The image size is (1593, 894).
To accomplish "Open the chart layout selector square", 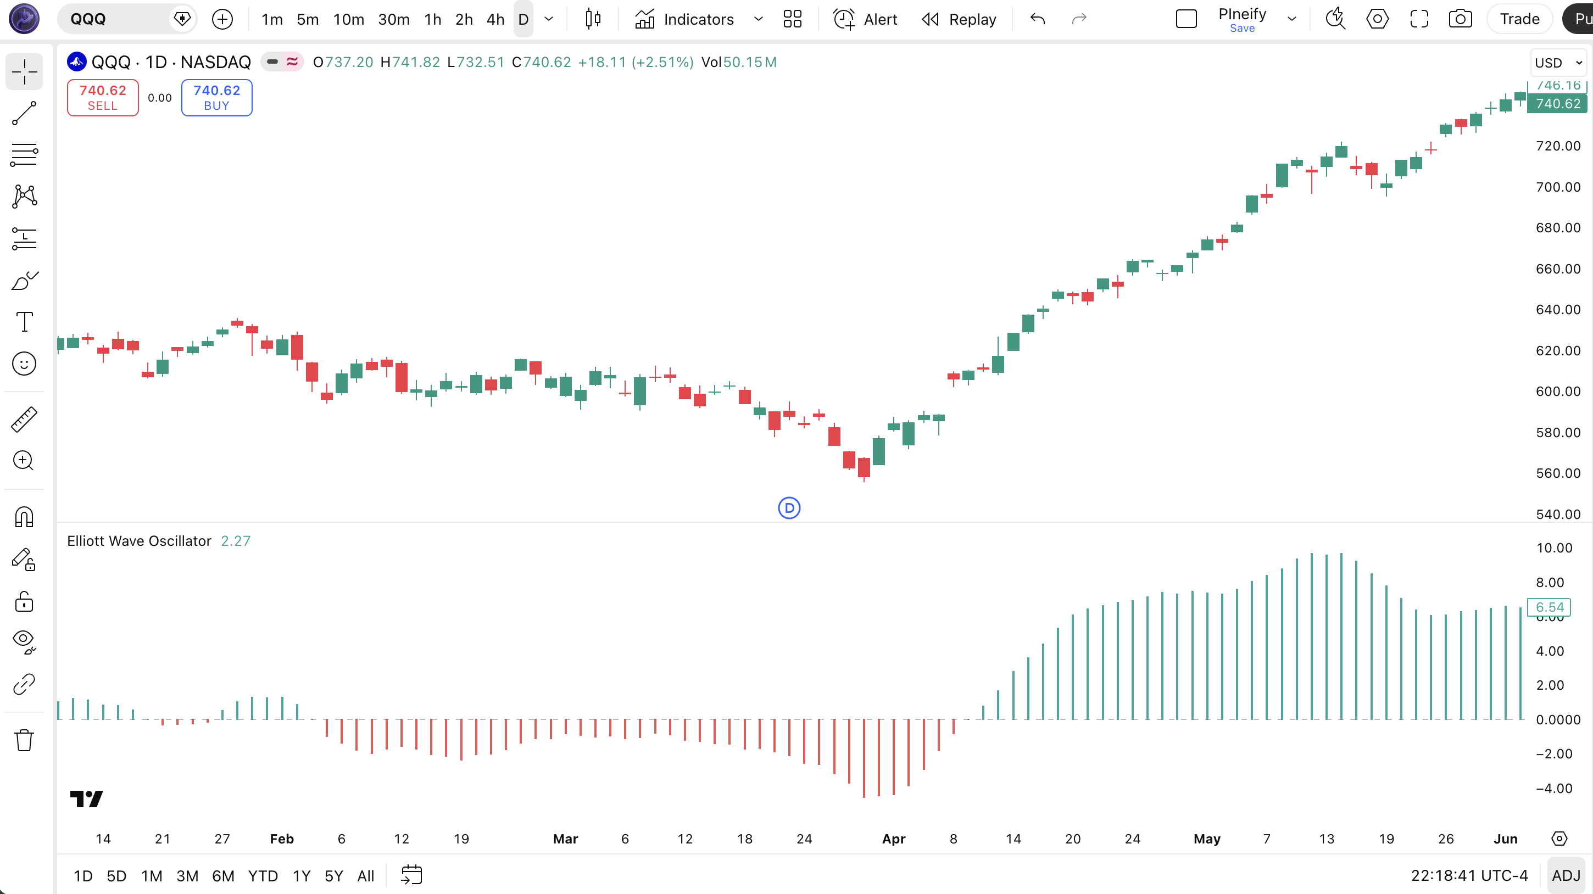I will point(1186,19).
